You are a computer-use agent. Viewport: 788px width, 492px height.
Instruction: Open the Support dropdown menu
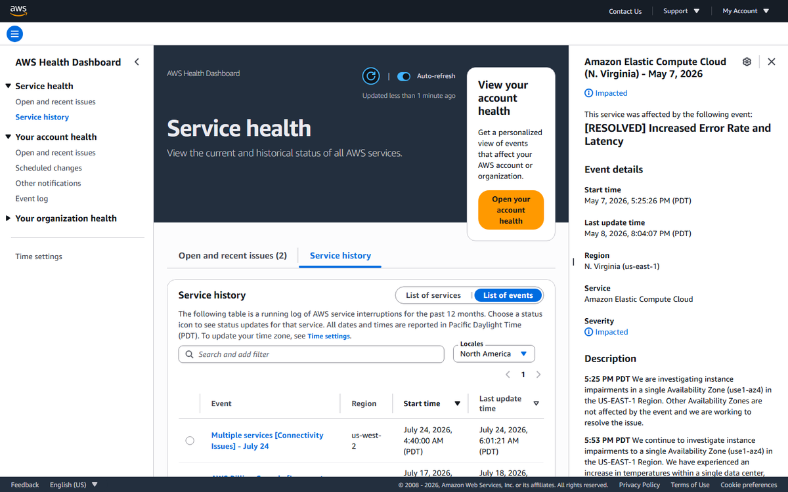click(681, 11)
